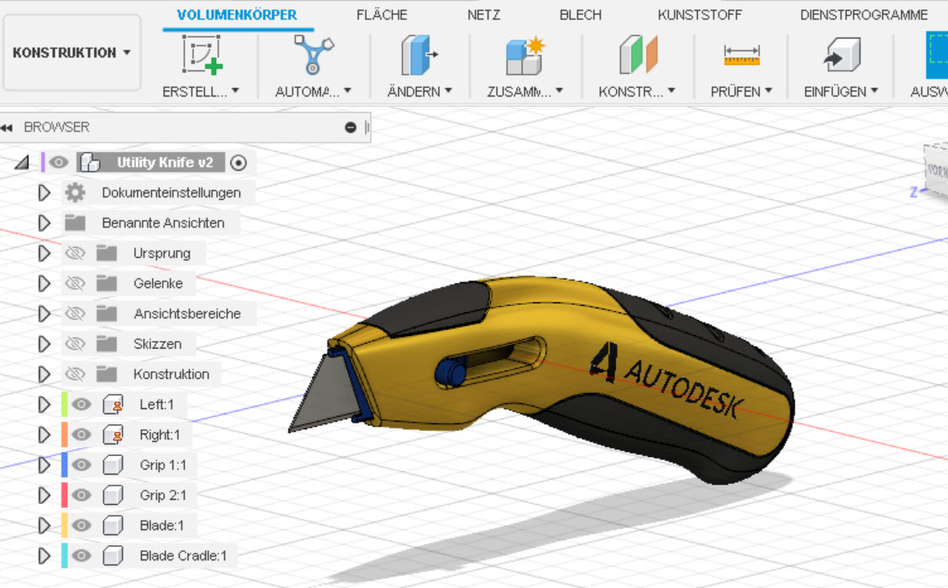Click the pinned component icon beside Right:1
This screenshot has height=588, width=948.
click(x=113, y=434)
